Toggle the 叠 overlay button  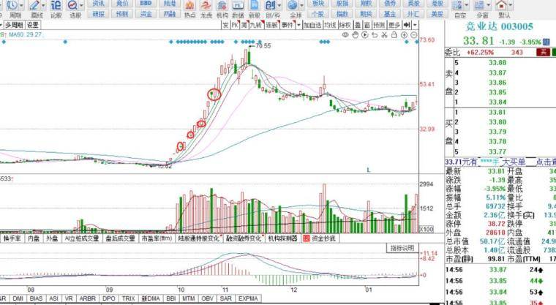(358, 25)
